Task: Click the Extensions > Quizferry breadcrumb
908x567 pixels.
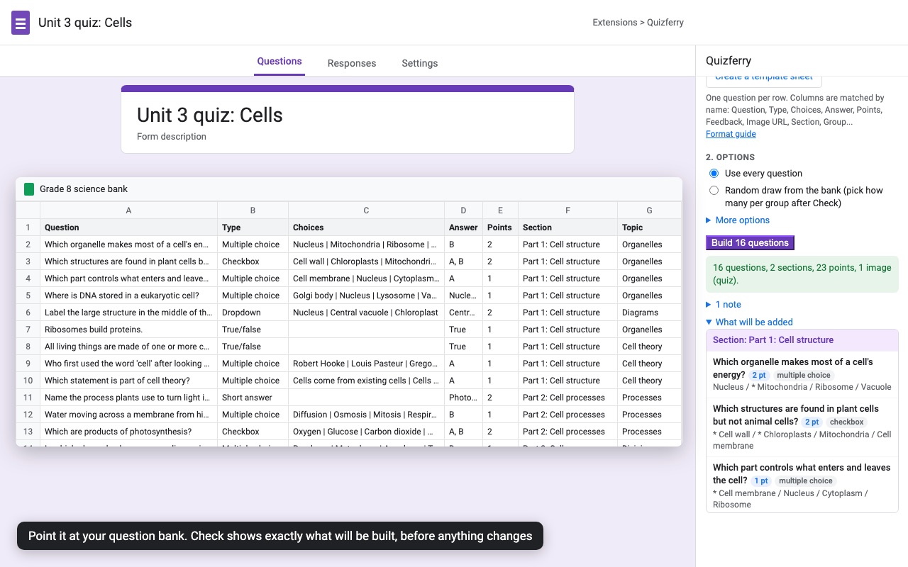Action: pyautogui.click(x=638, y=23)
